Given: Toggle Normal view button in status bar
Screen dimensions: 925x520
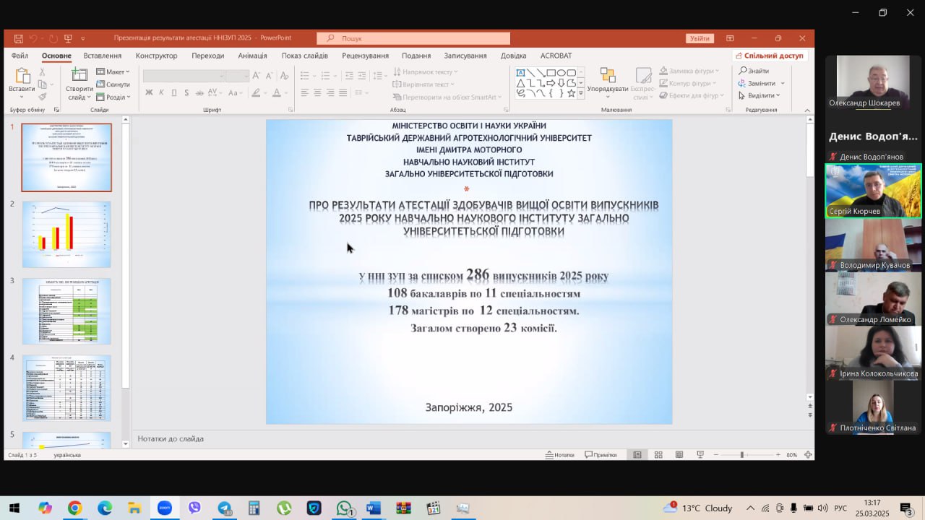Looking at the screenshot, I should pos(637,454).
